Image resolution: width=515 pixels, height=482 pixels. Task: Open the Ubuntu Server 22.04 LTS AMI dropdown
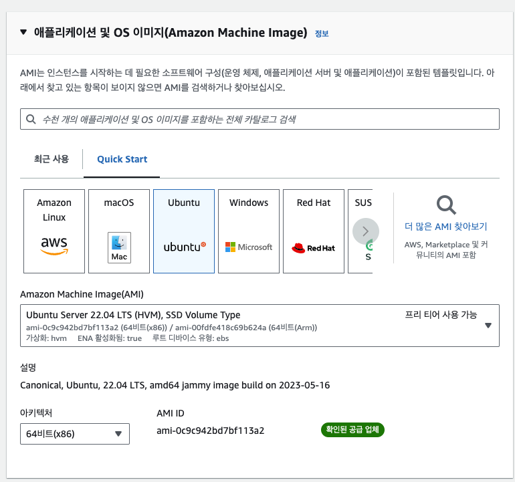(x=260, y=326)
